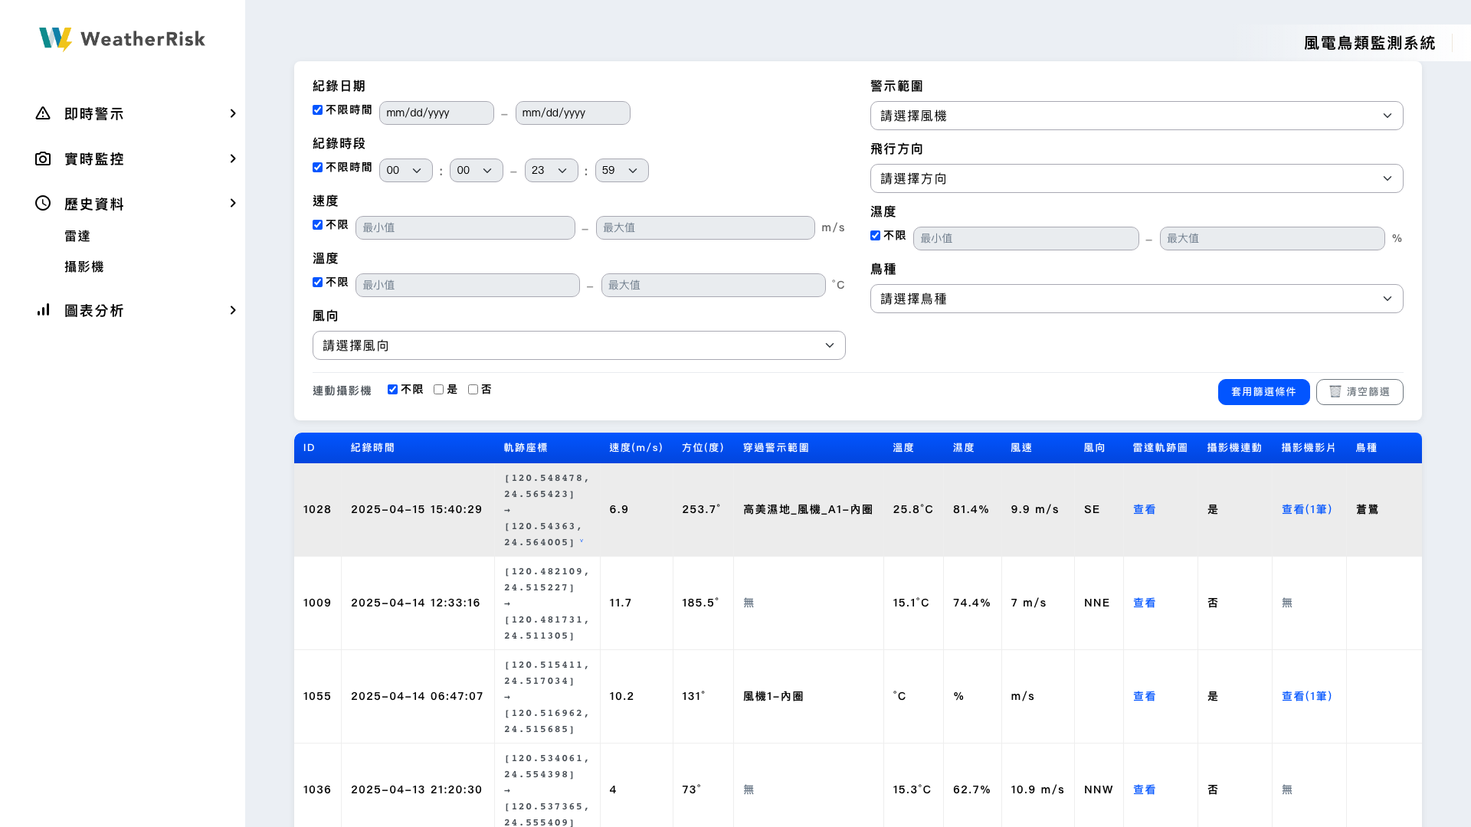Click the trash icon in 清空篩選

click(x=1335, y=391)
